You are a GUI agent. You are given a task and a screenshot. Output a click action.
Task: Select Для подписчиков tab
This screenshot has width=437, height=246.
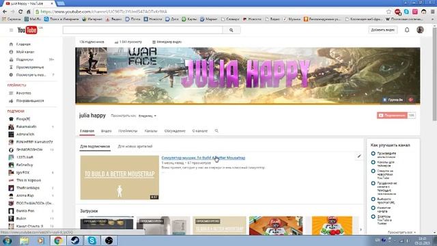(x=95, y=146)
